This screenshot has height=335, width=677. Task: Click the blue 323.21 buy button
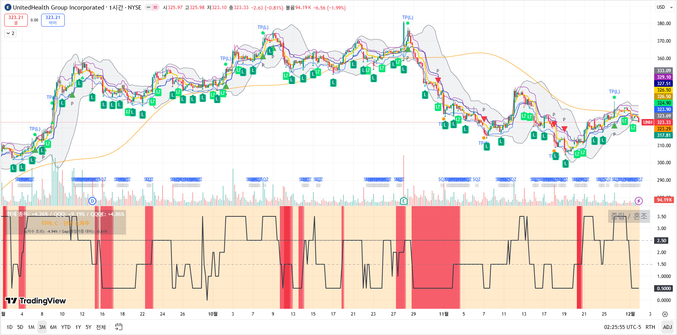(53, 20)
